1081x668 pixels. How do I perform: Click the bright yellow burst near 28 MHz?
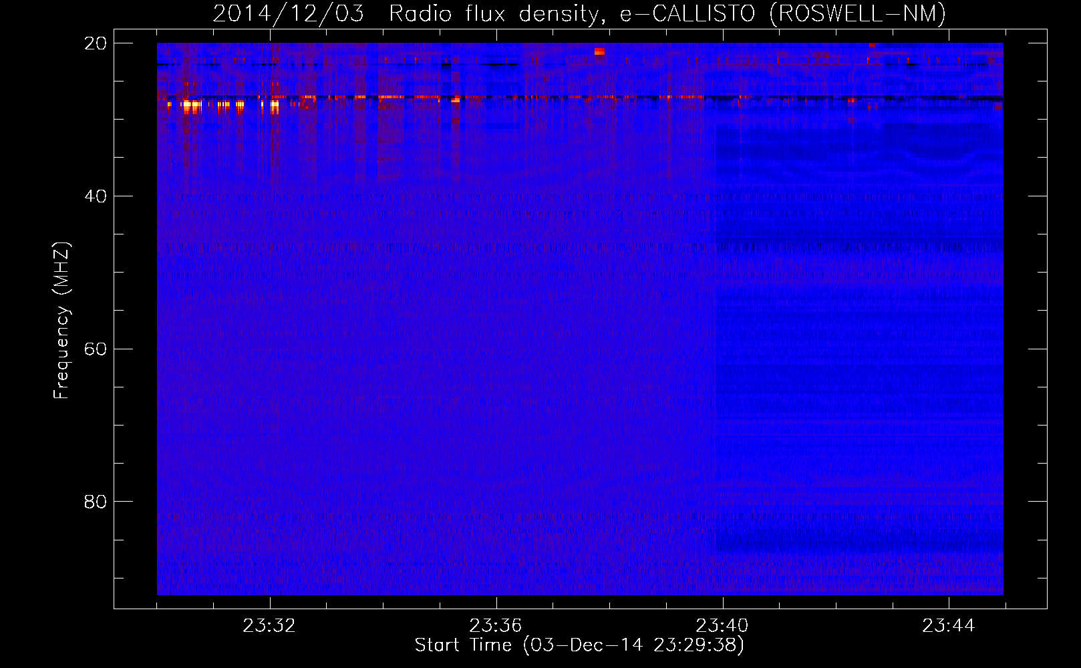192,105
